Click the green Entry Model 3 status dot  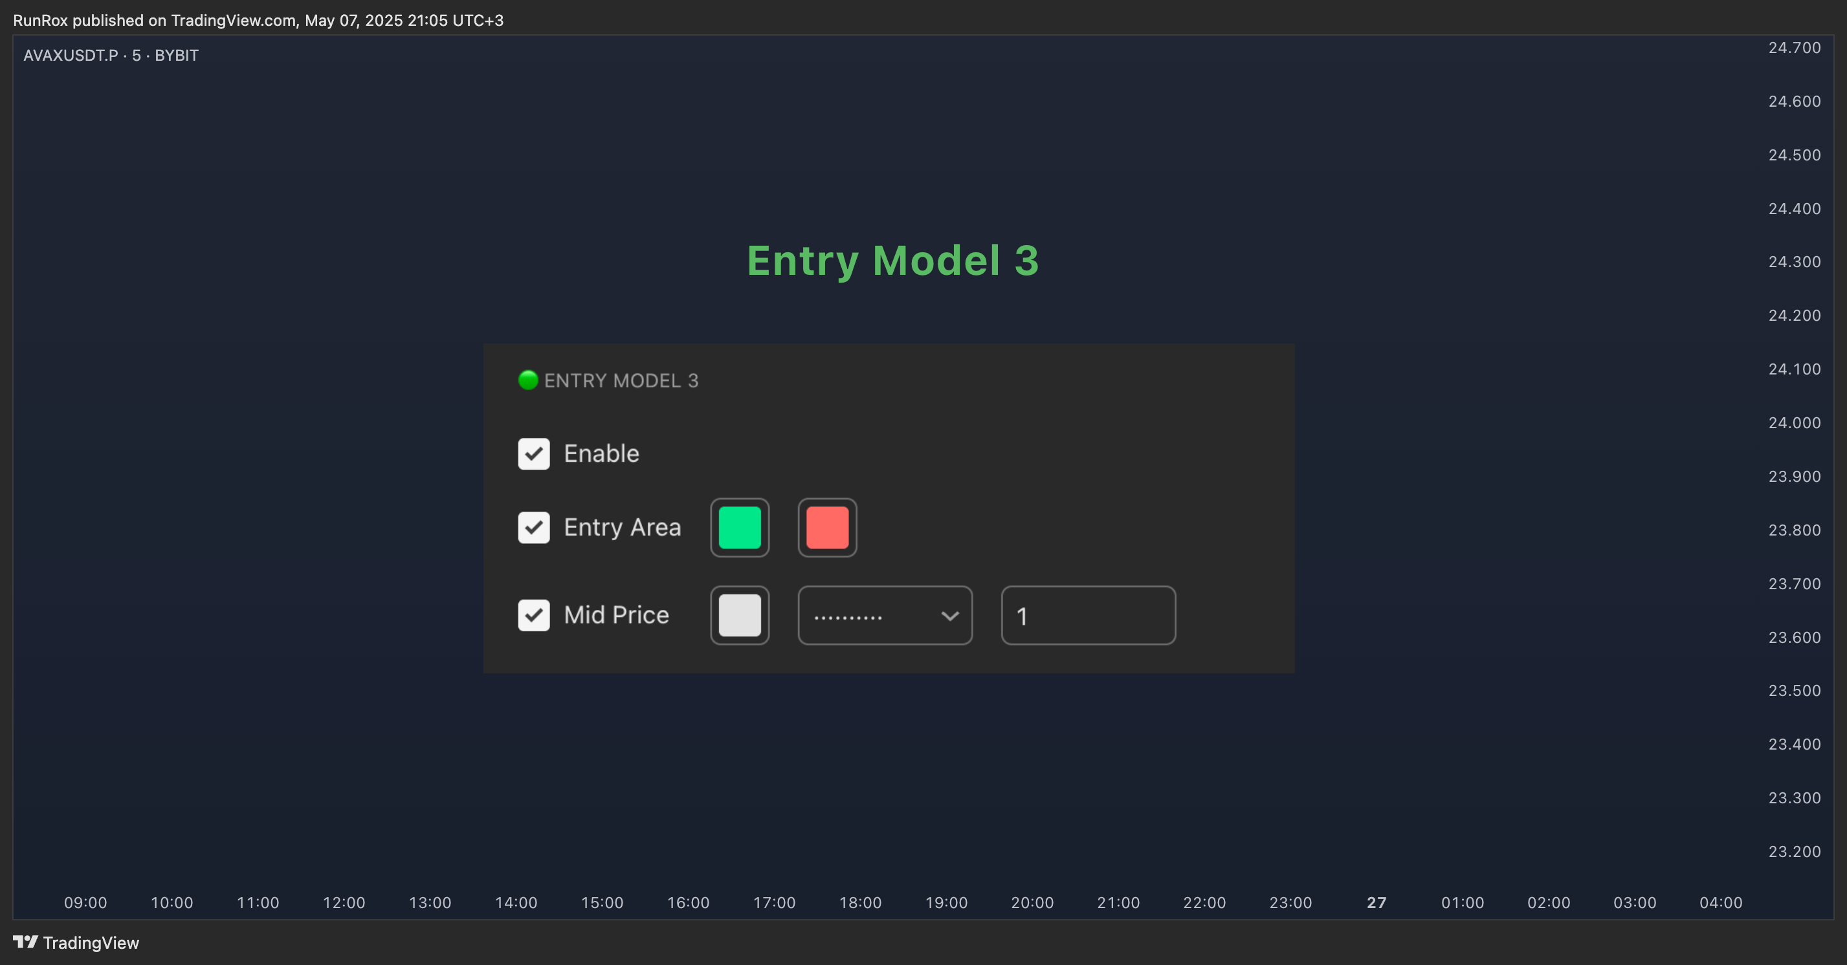527,380
